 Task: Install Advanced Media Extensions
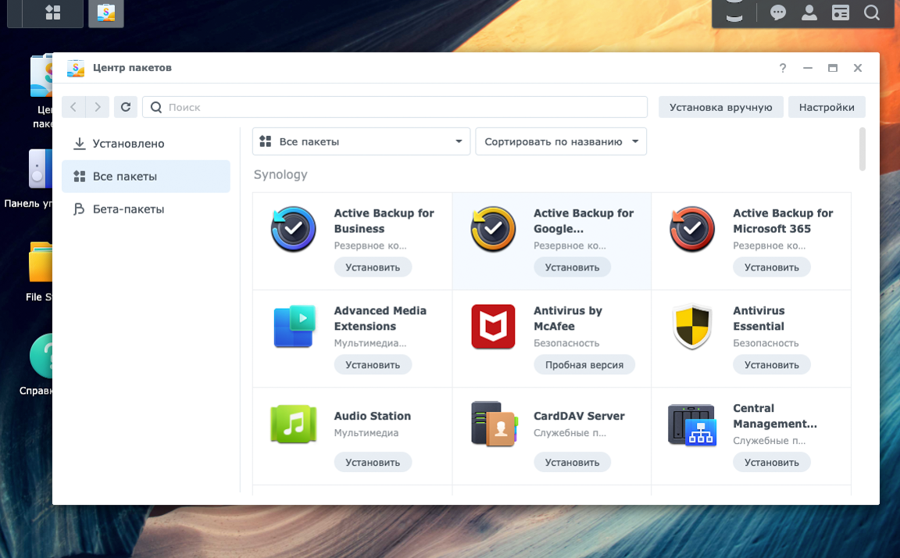coord(373,365)
